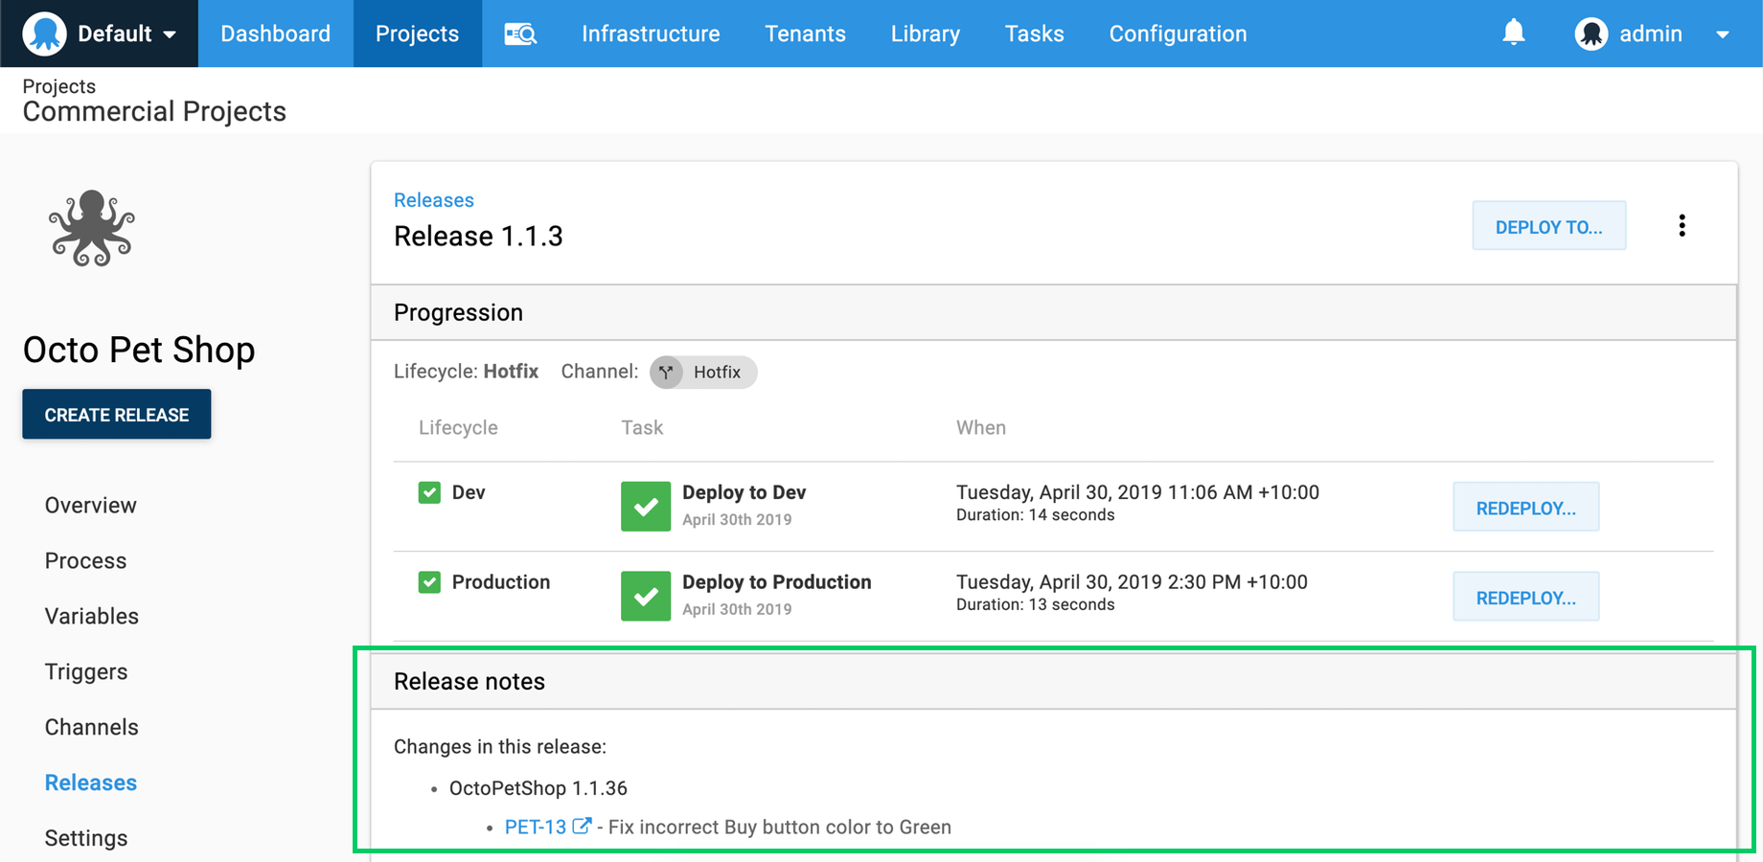Open PET-13 via its external link icon
Viewport: 1763px width, 862px height.
(582, 825)
